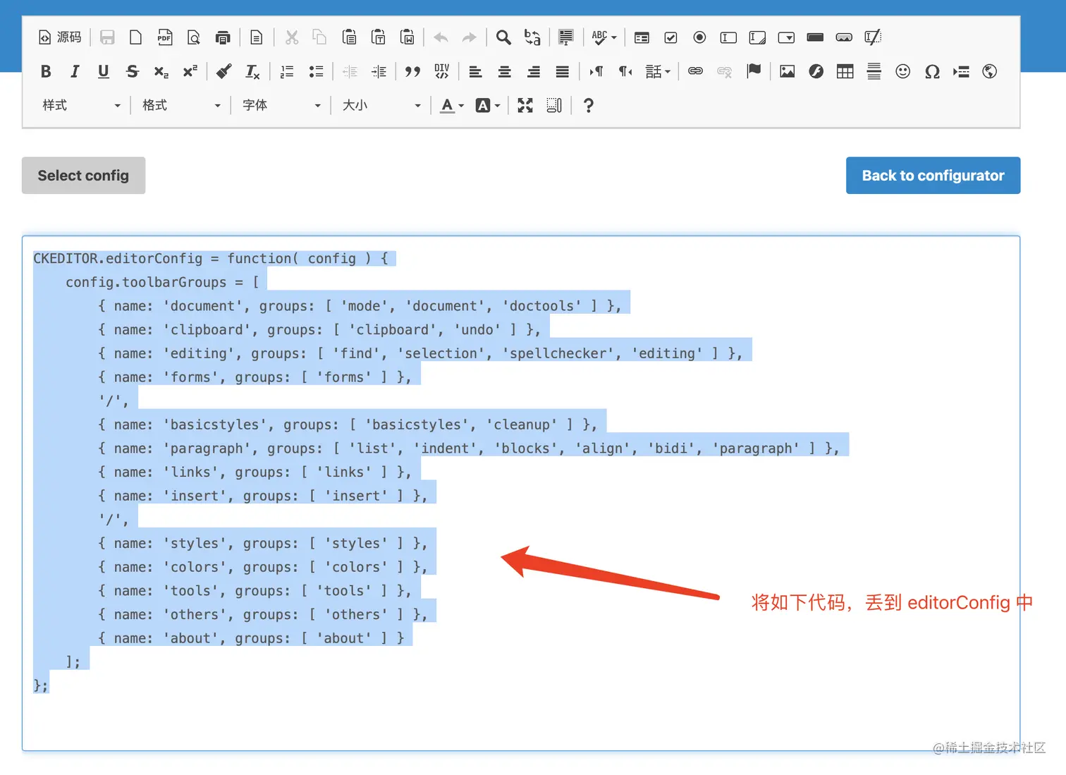Insert a textarea field
Viewport: 1066px width, 775px height.
pyautogui.click(x=757, y=37)
